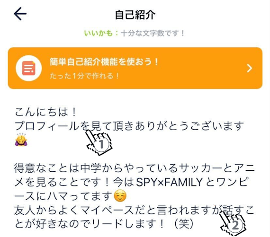This screenshot has width=270, height=237.
Task: Click the line starting 得意なことは中学から
Action: click(135, 168)
